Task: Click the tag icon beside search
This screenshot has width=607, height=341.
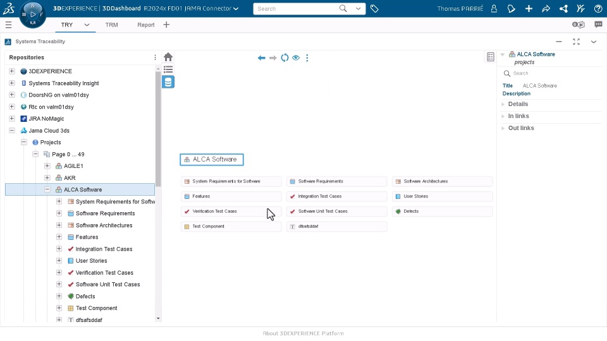Action: 374,8
